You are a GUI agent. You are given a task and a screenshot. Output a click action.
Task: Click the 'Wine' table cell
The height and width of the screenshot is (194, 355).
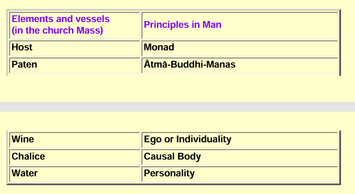(x=75, y=140)
